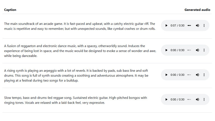Open more options for rising synth player
The height and width of the screenshot is (121, 215).
pyautogui.click(x=204, y=75)
